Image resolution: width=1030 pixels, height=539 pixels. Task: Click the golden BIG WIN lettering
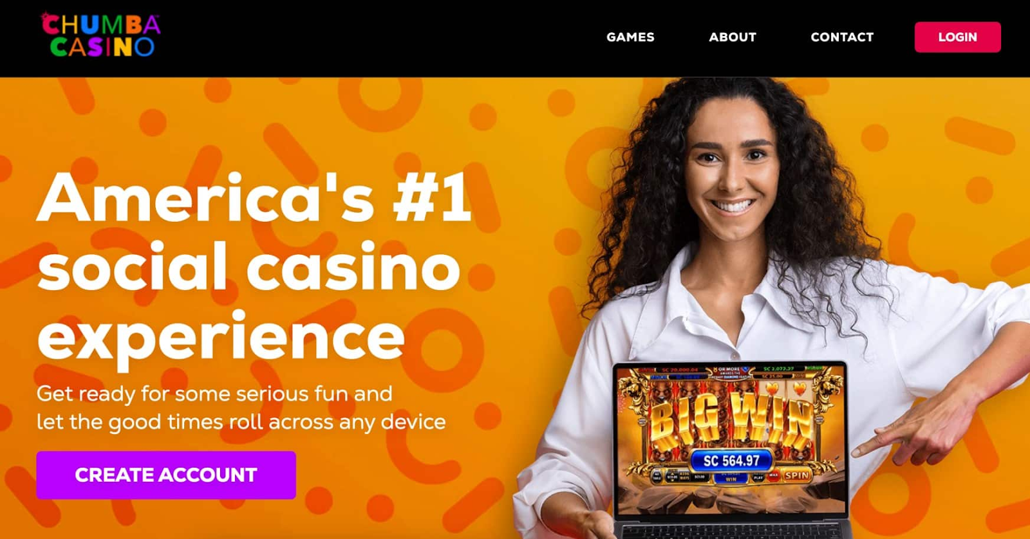733,421
